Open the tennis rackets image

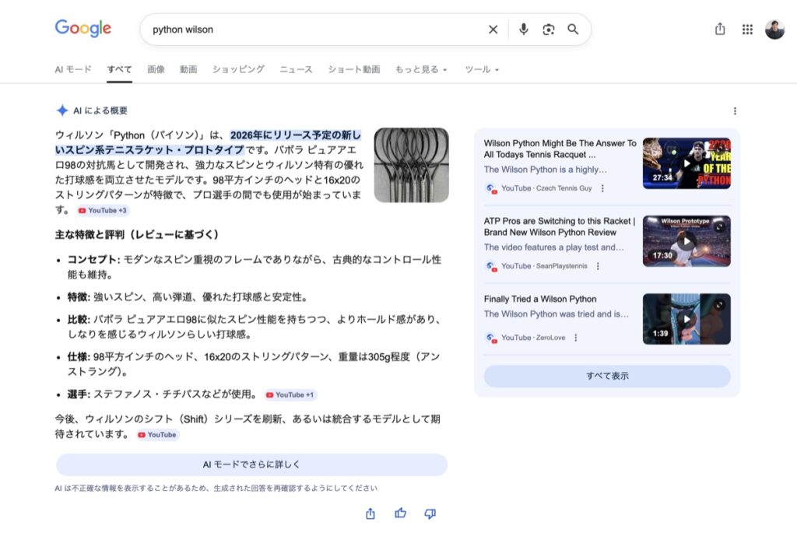pyautogui.click(x=411, y=165)
